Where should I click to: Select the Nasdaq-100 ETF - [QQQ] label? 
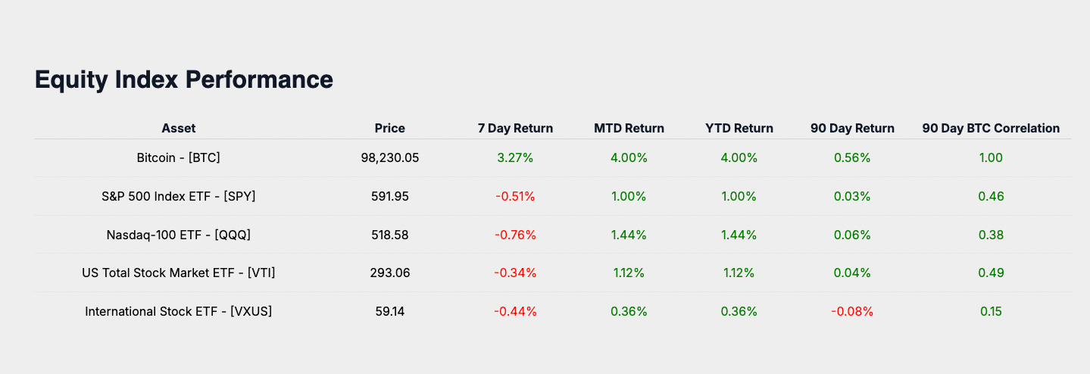coord(179,235)
